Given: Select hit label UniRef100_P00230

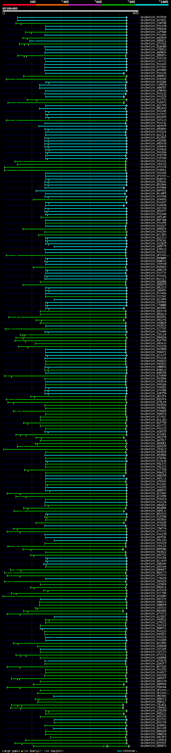Looking at the screenshot, I should [153, 73].
